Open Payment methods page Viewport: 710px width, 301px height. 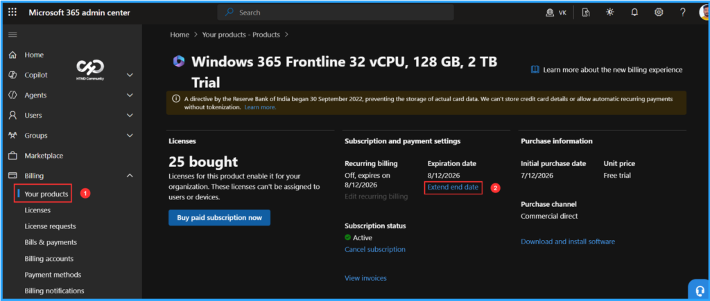point(53,275)
